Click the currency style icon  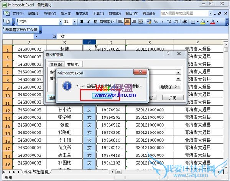(x=149, y=22)
